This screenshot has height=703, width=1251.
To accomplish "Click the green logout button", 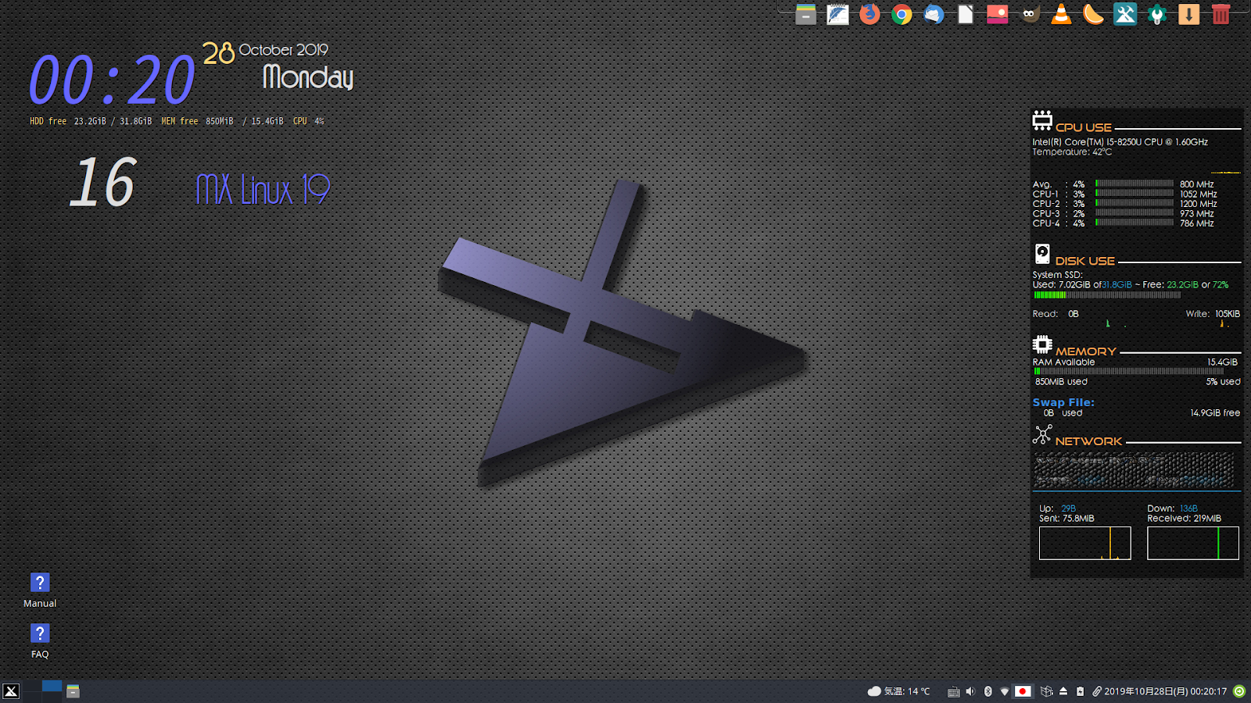I will click(x=1239, y=691).
